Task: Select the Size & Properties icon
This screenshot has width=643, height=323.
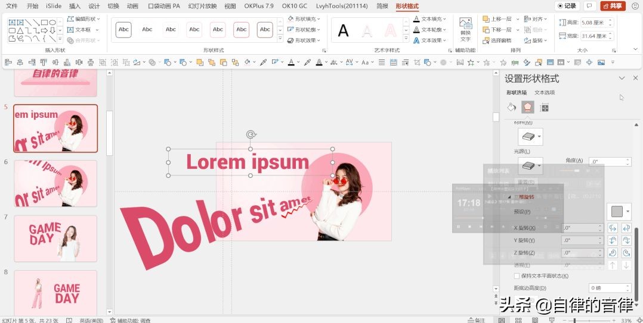Action: (x=544, y=108)
